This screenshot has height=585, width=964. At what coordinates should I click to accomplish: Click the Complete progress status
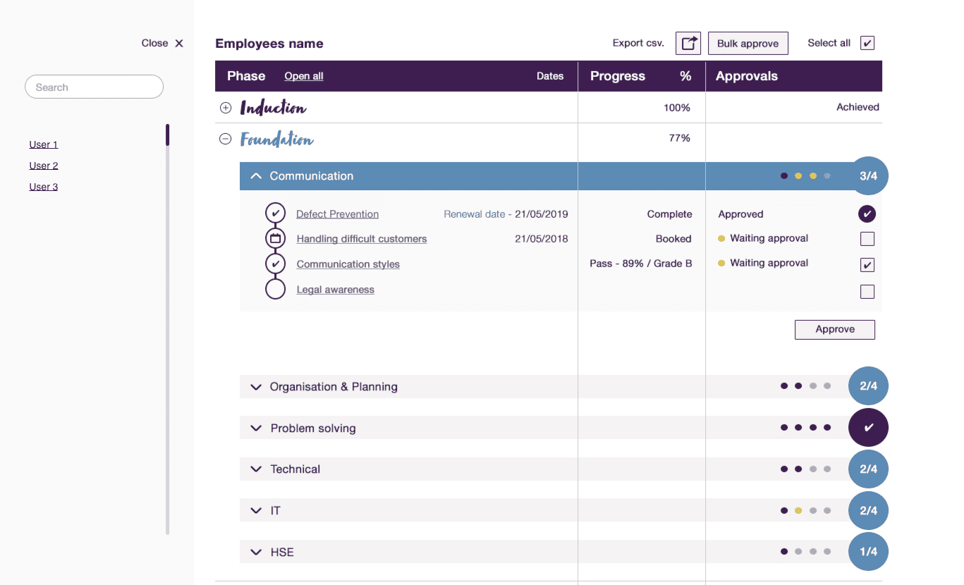670,214
